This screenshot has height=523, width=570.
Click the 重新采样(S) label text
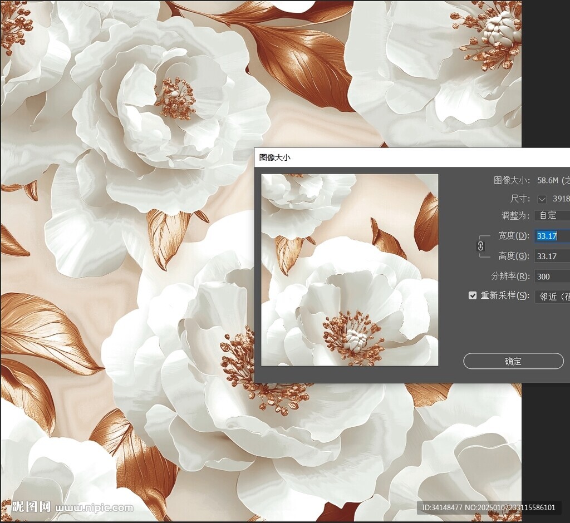[505, 295]
